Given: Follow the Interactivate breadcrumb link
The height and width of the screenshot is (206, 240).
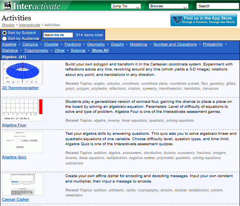Looking at the screenshot, I should pos(29,25).
